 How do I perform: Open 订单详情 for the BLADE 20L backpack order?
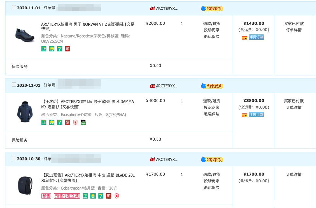coord(294,175)
